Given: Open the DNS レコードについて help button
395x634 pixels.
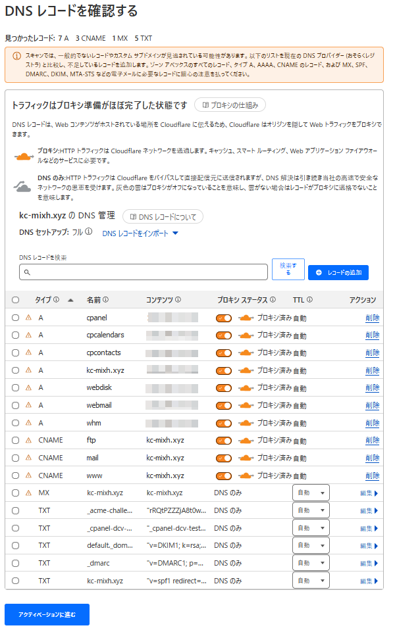Looking at the screenshot, I should coord(163,217).
